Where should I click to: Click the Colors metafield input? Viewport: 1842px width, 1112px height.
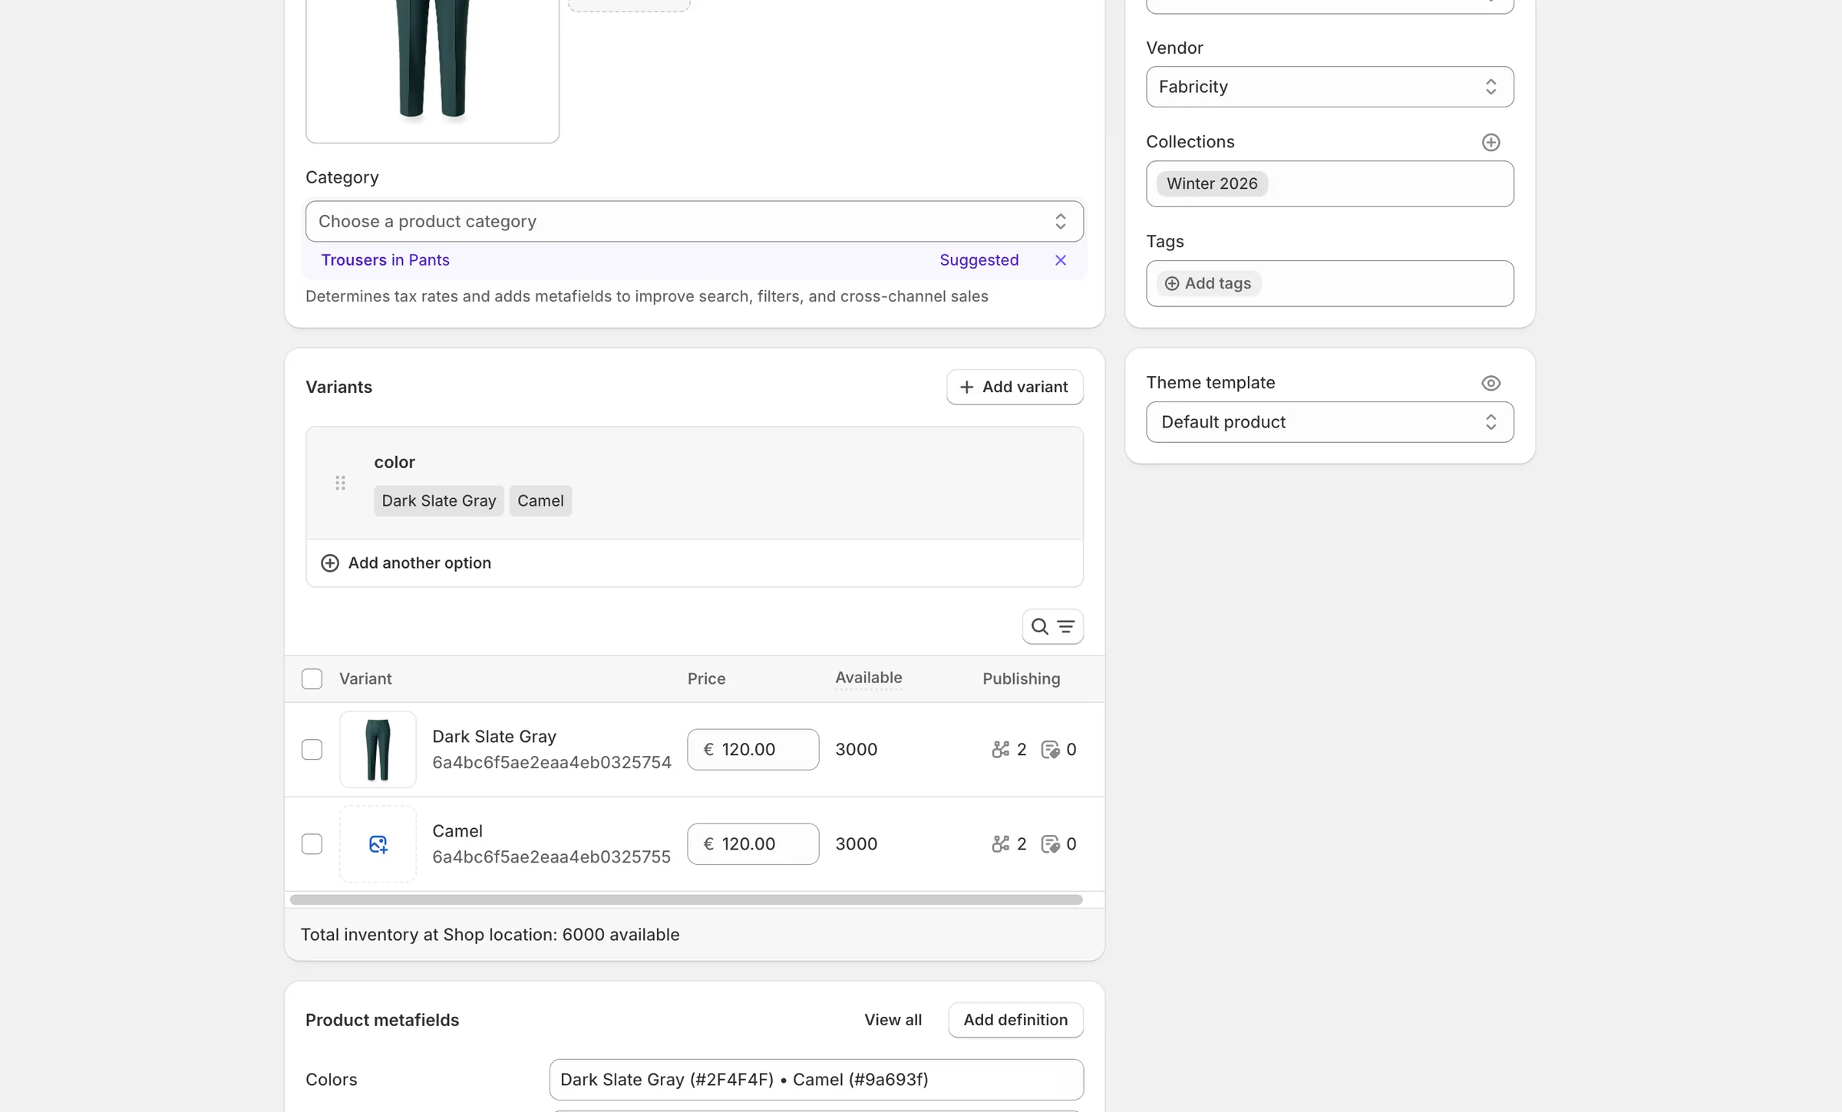coord(817,1080)
